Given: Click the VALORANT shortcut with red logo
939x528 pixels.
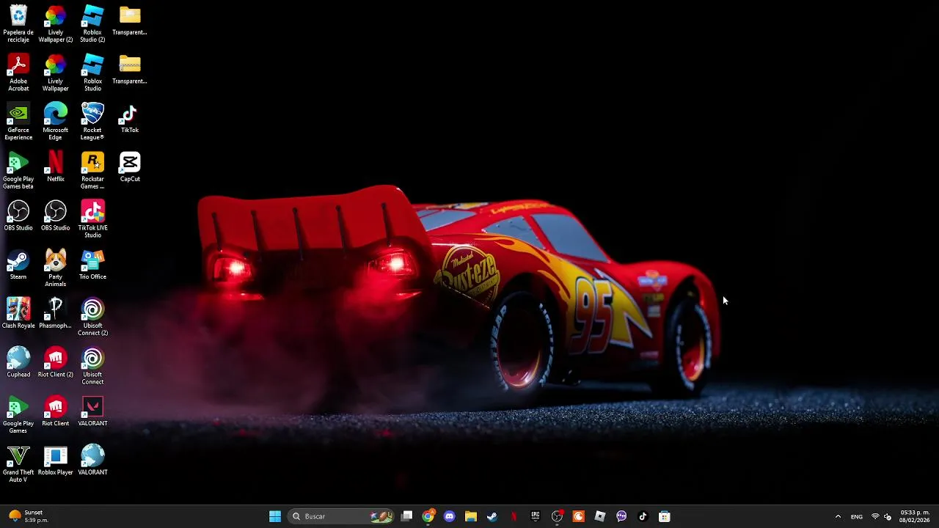Looking at the screenshot, I should tap(92, 411).
